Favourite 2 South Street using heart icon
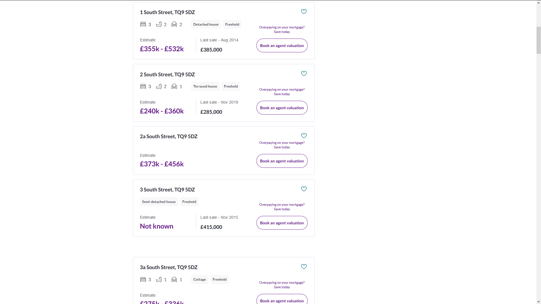Image resolution: width=541 pixels, height=304 pixels. pyautogui.click(x=304, y=73)
